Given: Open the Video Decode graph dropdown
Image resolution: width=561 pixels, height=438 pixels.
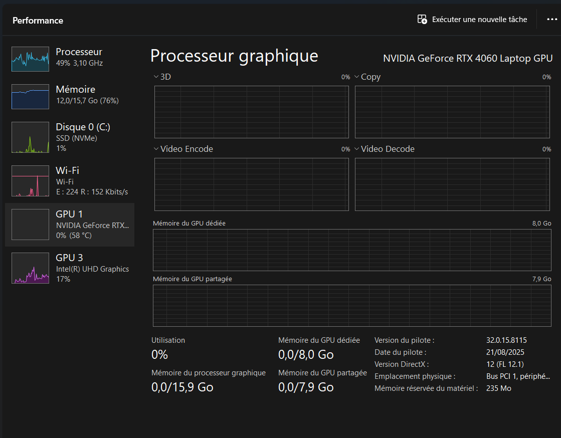Looking at the screenshot, I should coord(356,149).
